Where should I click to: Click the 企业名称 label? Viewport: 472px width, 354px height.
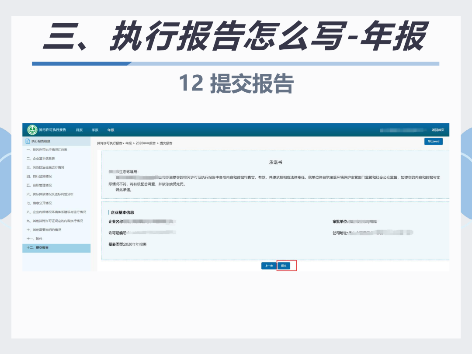(115, 222)
